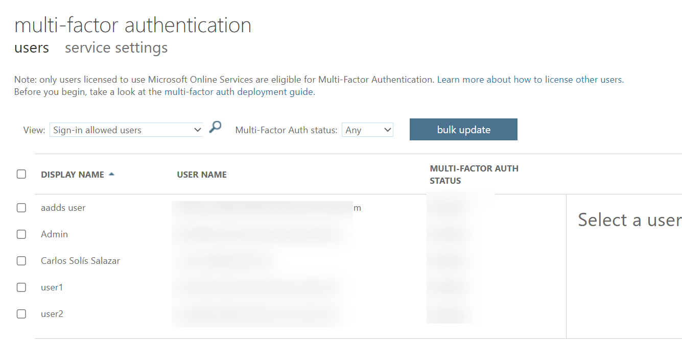Select Carlos Solís Salazar name
The height and width of the screenshot is (344, 682).
tap(80, 261)
